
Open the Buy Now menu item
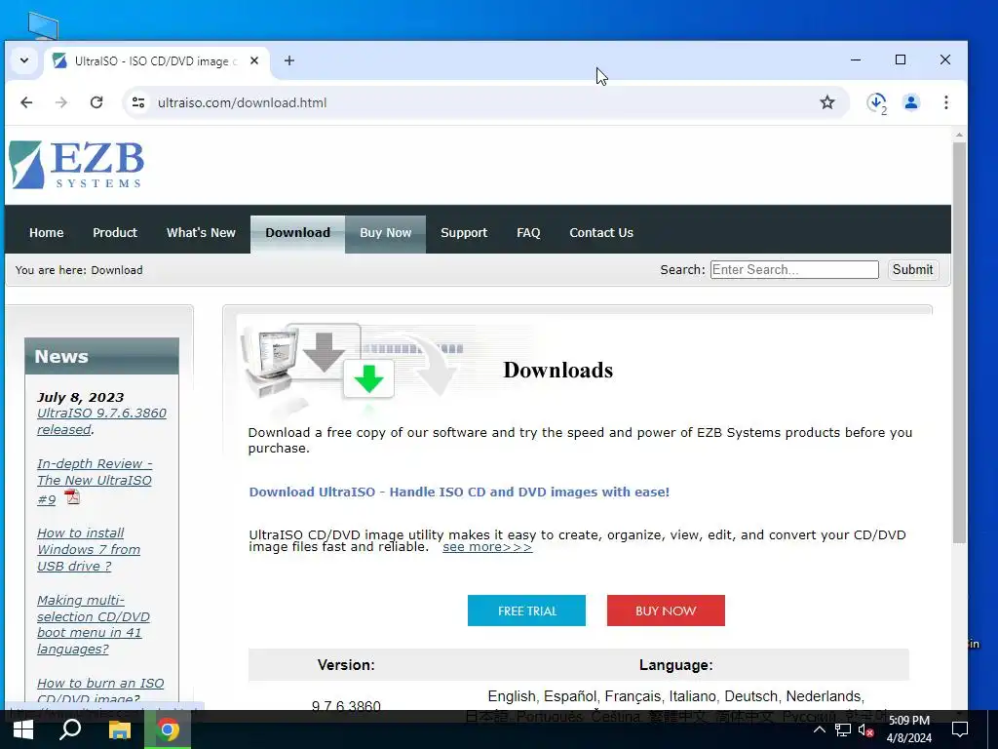pos(386,233)
